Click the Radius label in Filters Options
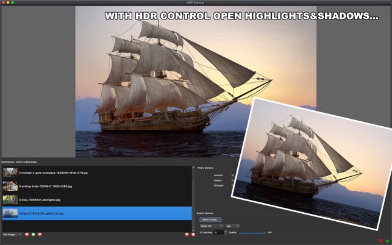The image size is (392, 245). (218, 180)
